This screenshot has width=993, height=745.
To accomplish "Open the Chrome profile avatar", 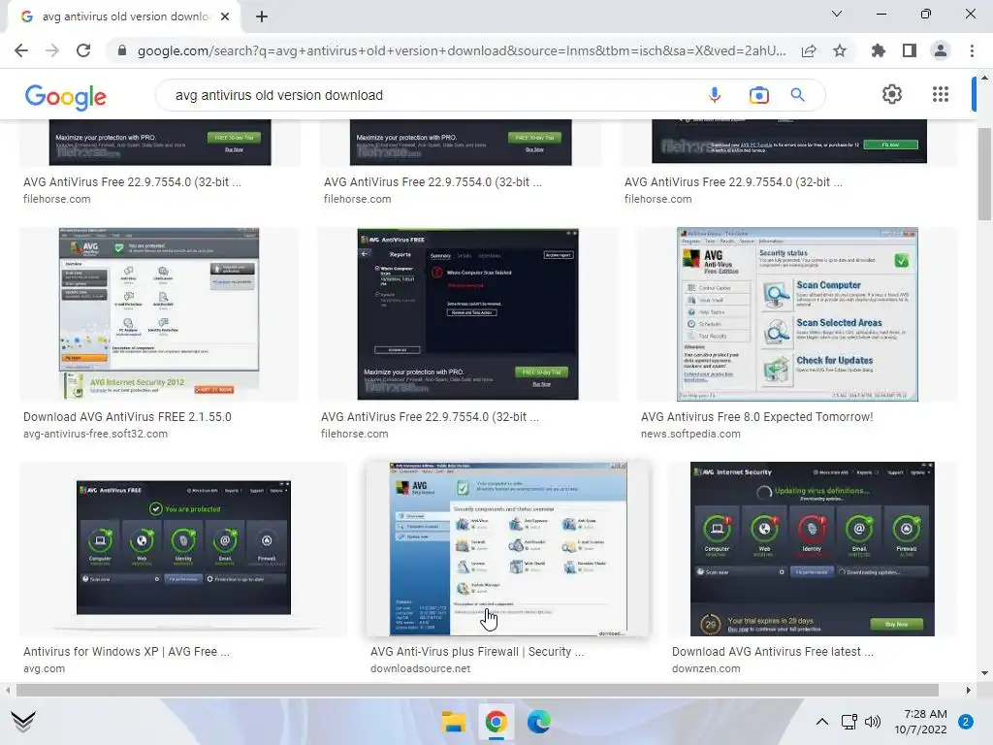I will [x=941, y=50].
